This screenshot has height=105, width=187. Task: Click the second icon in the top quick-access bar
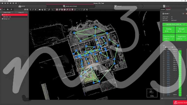pyautogui.click(x=5, y=3)
